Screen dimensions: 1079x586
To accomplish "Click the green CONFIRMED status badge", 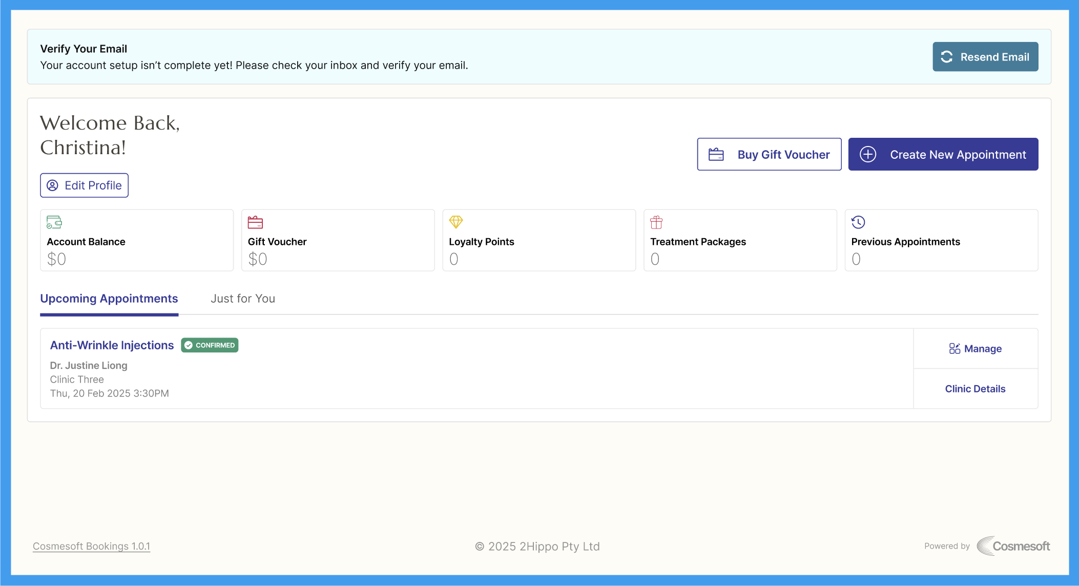I will (x=210, y=345).
